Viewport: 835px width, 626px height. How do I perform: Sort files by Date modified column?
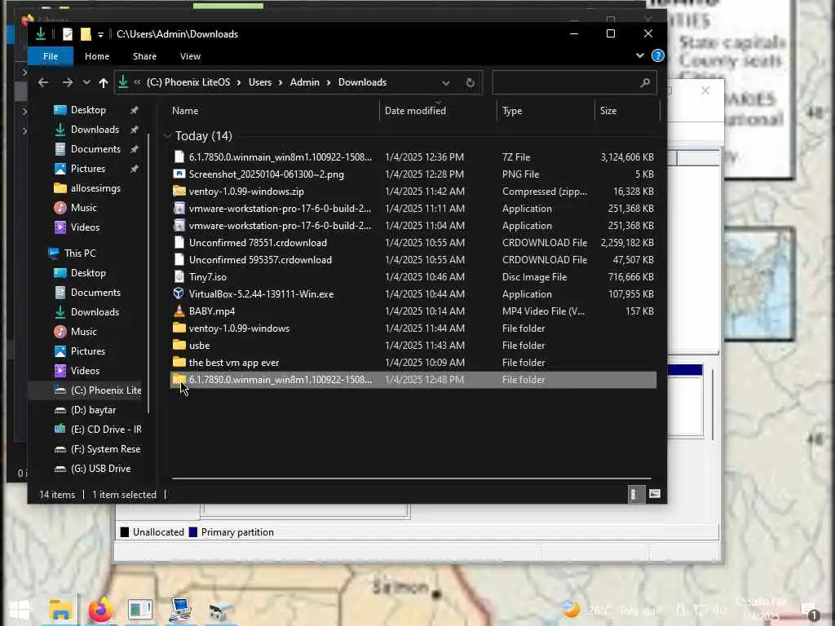point(415,111)
